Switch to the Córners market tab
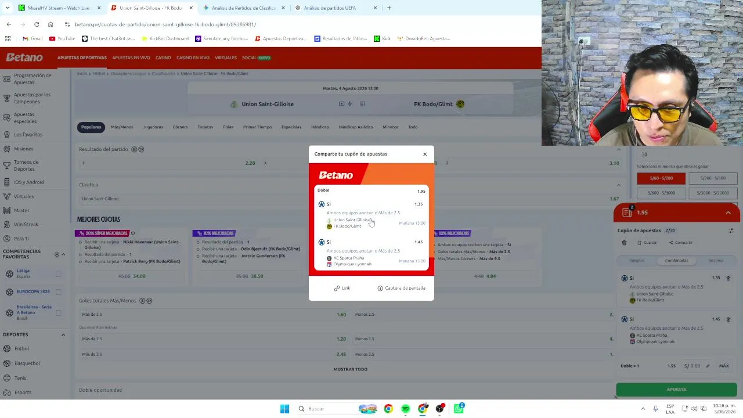The height and width of the screenshot is (418, 743). point(180,127)
